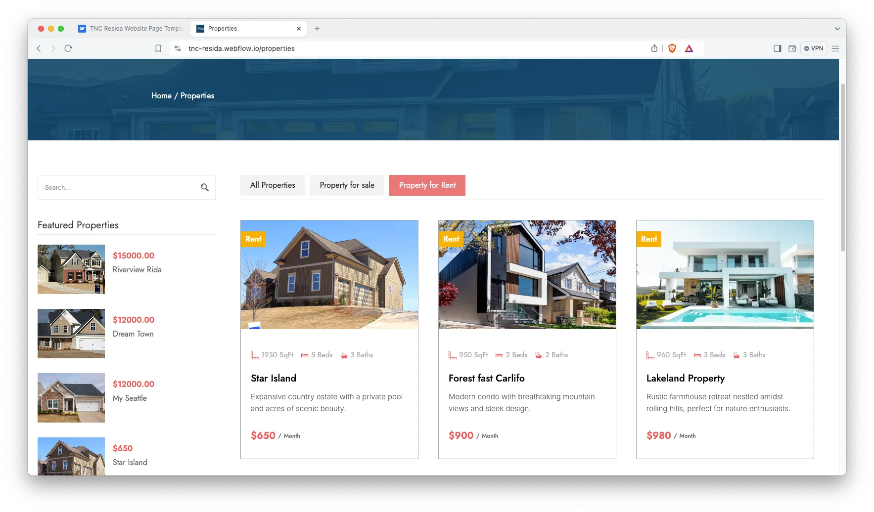
Task: Open the Brave Wallet icon
Action: tap(792, 48)
